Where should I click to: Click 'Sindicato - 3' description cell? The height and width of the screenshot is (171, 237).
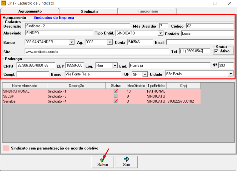point(57,96)
